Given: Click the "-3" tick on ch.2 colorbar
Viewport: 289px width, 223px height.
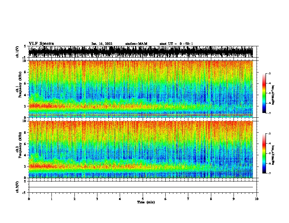Looking at the screenshot, I should click(x=269, y=134).
